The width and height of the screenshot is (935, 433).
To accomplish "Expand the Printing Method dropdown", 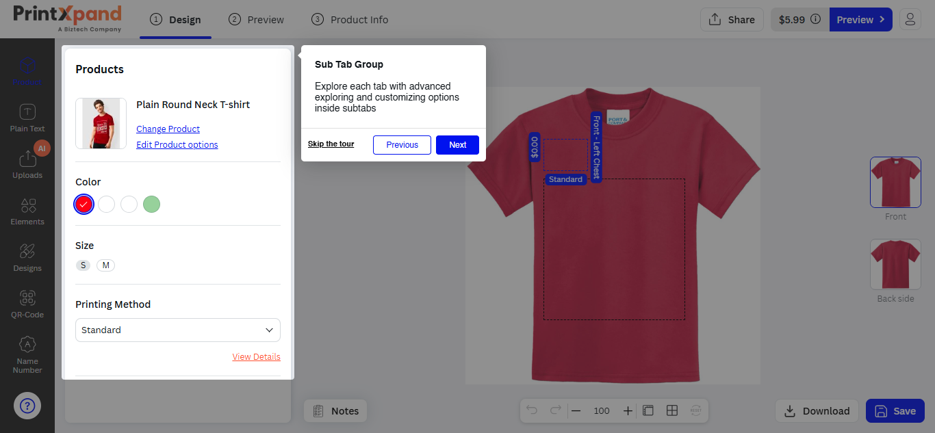I will click(x=178, y=330).
